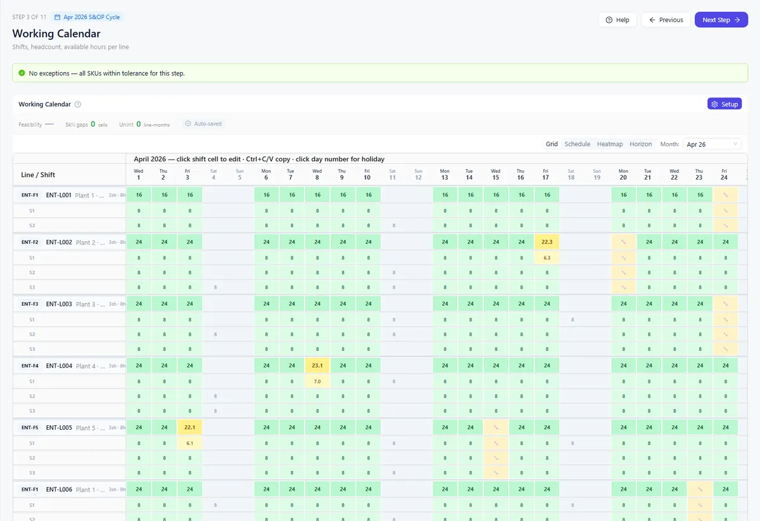Select the ENT-L006 Plant 1 line row
The height and width of the screenshot is (521, 760).
click(70, 489)
